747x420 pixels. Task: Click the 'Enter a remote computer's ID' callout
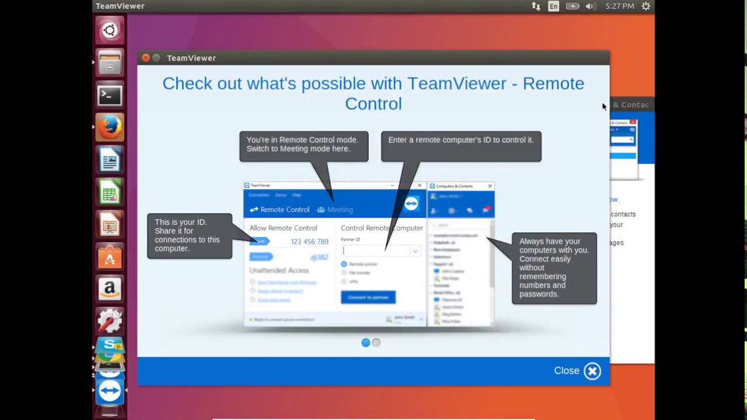pos(461,146)
